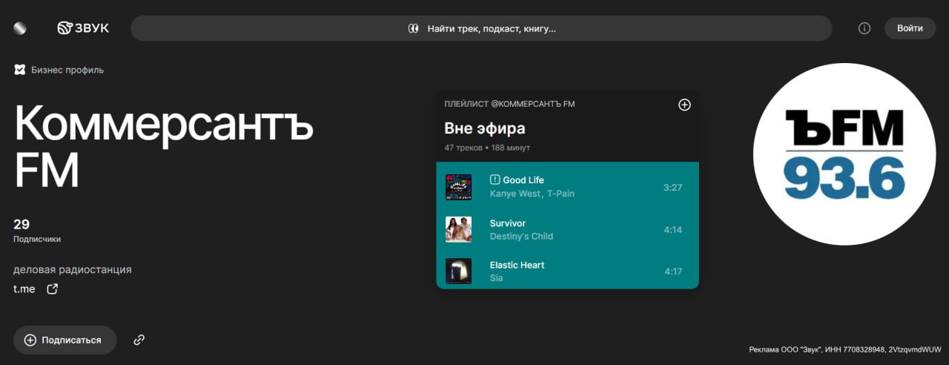
Task: Click the "Бизнес профиль" label
Action: click(x=67, y=70)
